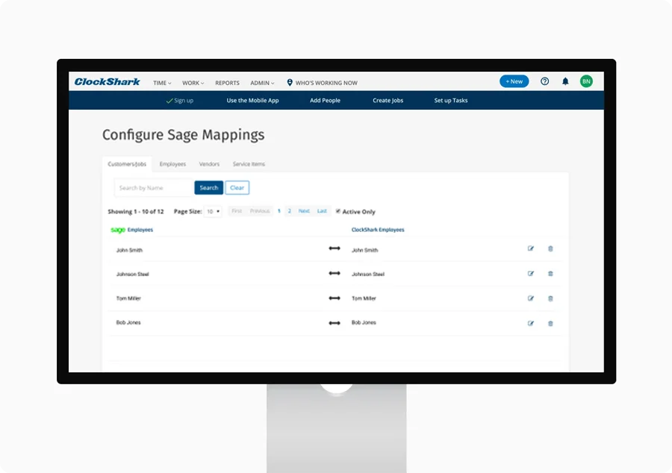Click the + New button
The height and width of the screenshot is (473, 672).
[x=514, y=81]
